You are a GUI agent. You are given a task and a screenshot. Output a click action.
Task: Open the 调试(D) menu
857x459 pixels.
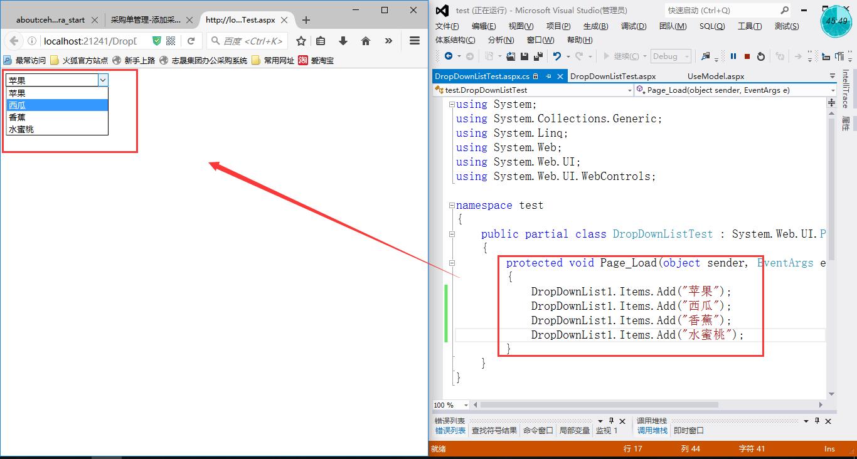(x=634, y=26)
